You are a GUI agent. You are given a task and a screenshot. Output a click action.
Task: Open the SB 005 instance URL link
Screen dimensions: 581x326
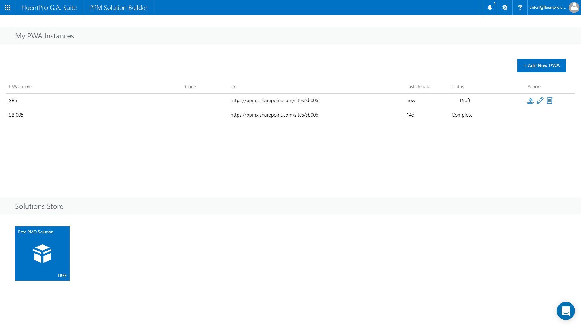pyautogui.click(x=274, y=115)
